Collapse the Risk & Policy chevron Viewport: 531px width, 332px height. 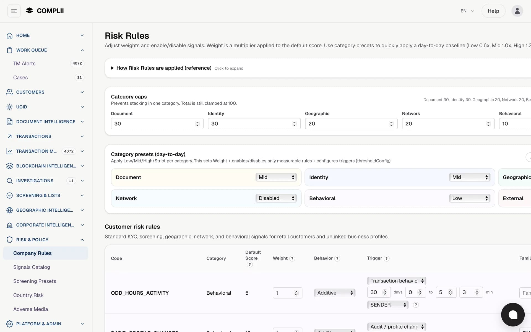click(x=82, y=240)
